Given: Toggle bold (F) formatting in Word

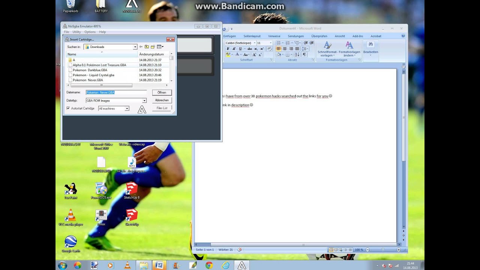Looking at the screenshot, I should pos(228,49).
